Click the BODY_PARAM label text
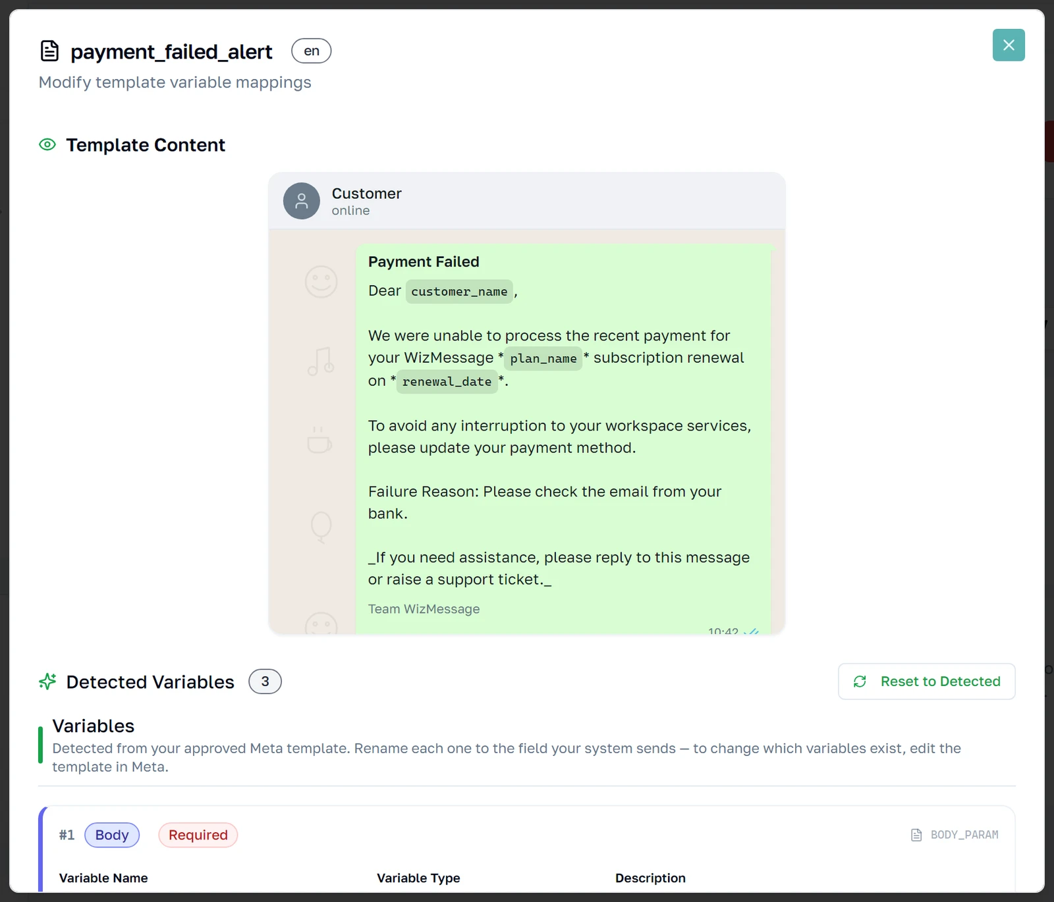The height and width of the screenshot is (902, 1054). tap(964, 835)
